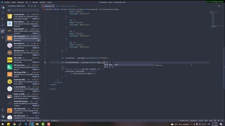Install JavaScript ES6 snippets by charalampos karypidis
This screenshot has width=225, height=126.
coord(35,19)
